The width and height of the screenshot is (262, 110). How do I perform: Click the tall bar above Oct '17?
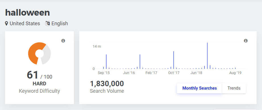pyautogui.click(x=174, y=60)
